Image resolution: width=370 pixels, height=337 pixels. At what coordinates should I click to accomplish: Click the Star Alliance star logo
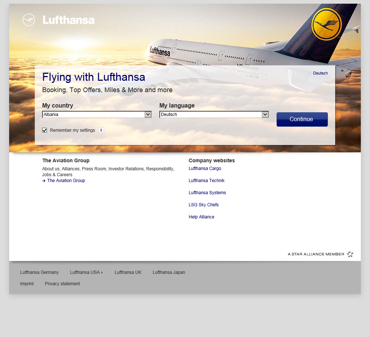[x=350, y=254]
